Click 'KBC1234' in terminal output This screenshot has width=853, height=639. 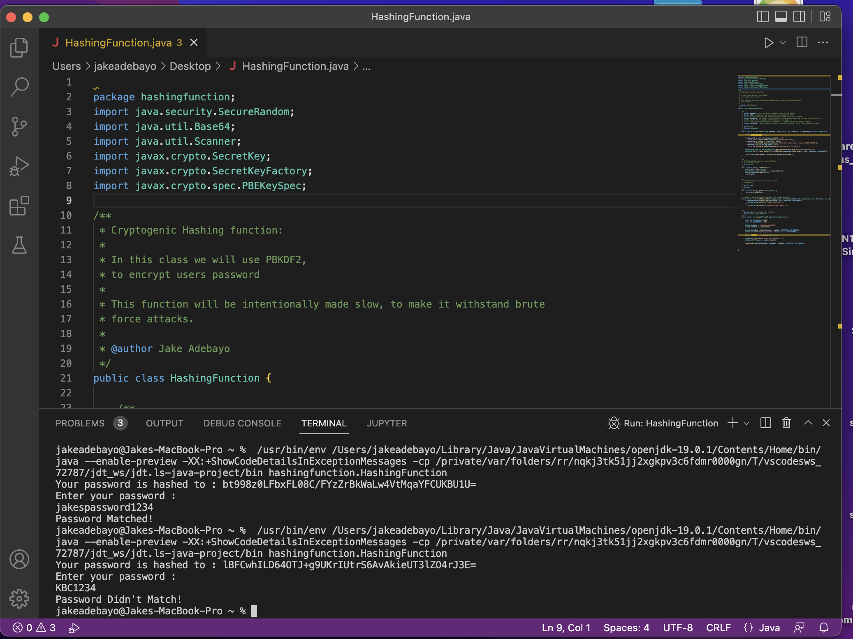(76, 588)
